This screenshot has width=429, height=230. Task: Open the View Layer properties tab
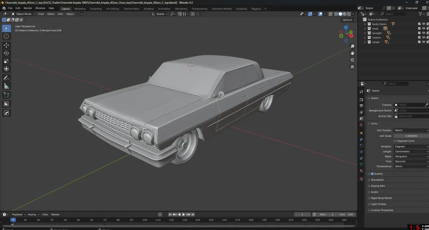[x=361, y=112]
